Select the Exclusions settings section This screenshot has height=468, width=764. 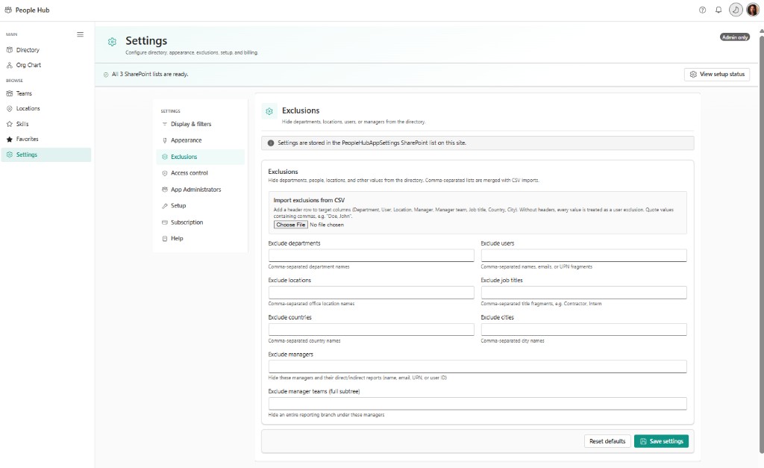point(200,157)
